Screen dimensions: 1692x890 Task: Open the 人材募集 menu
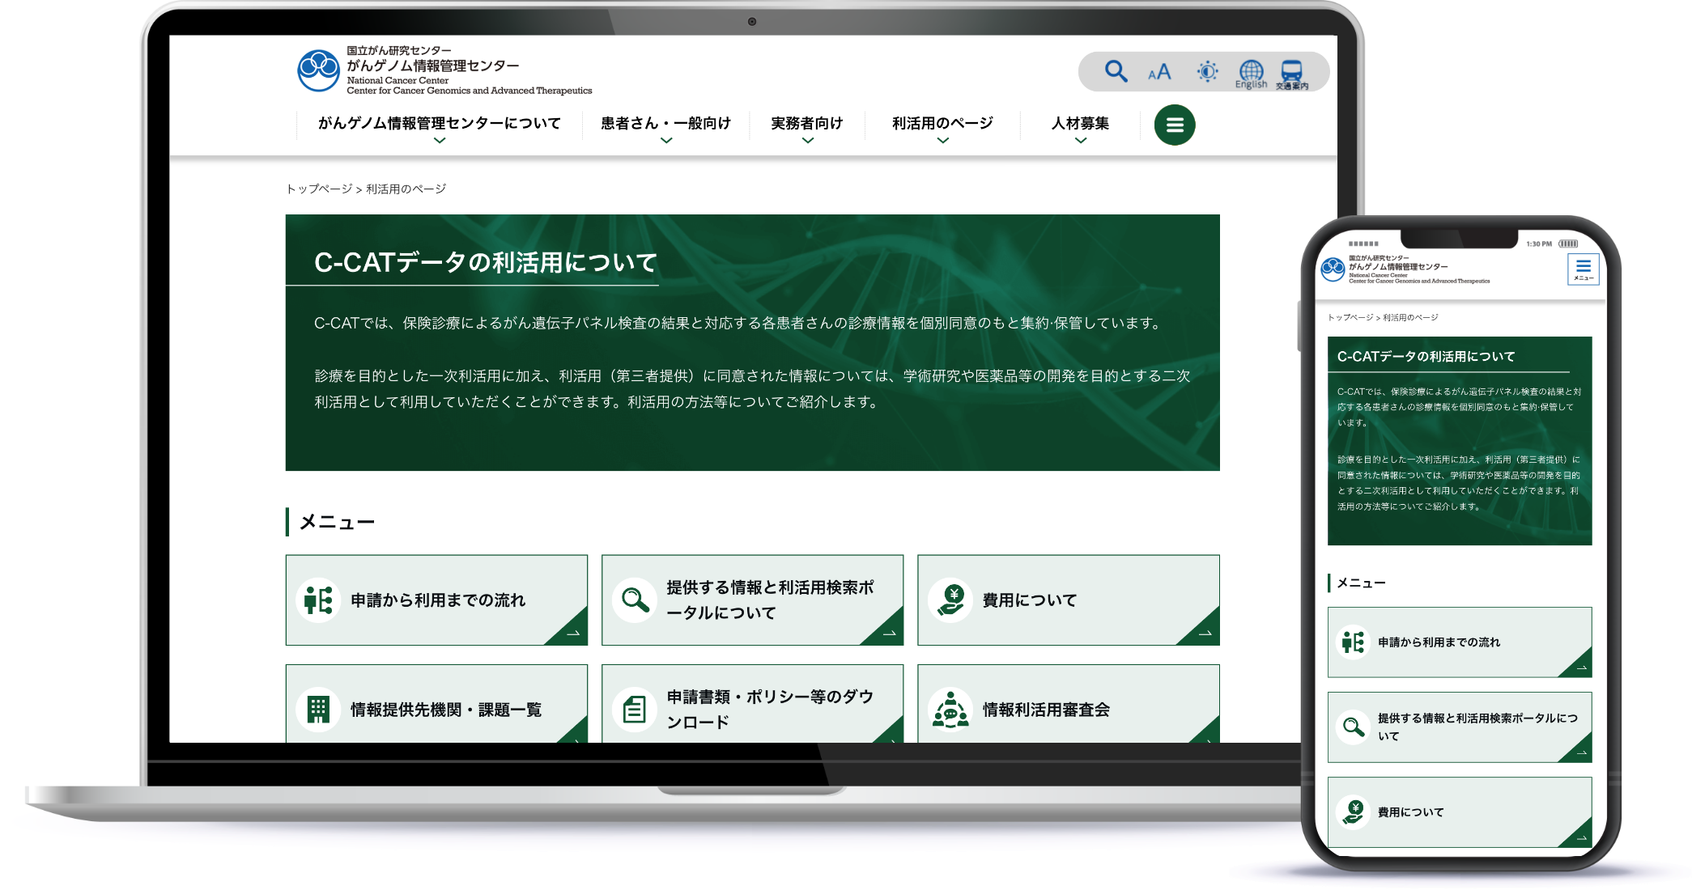click(1080, 123)
